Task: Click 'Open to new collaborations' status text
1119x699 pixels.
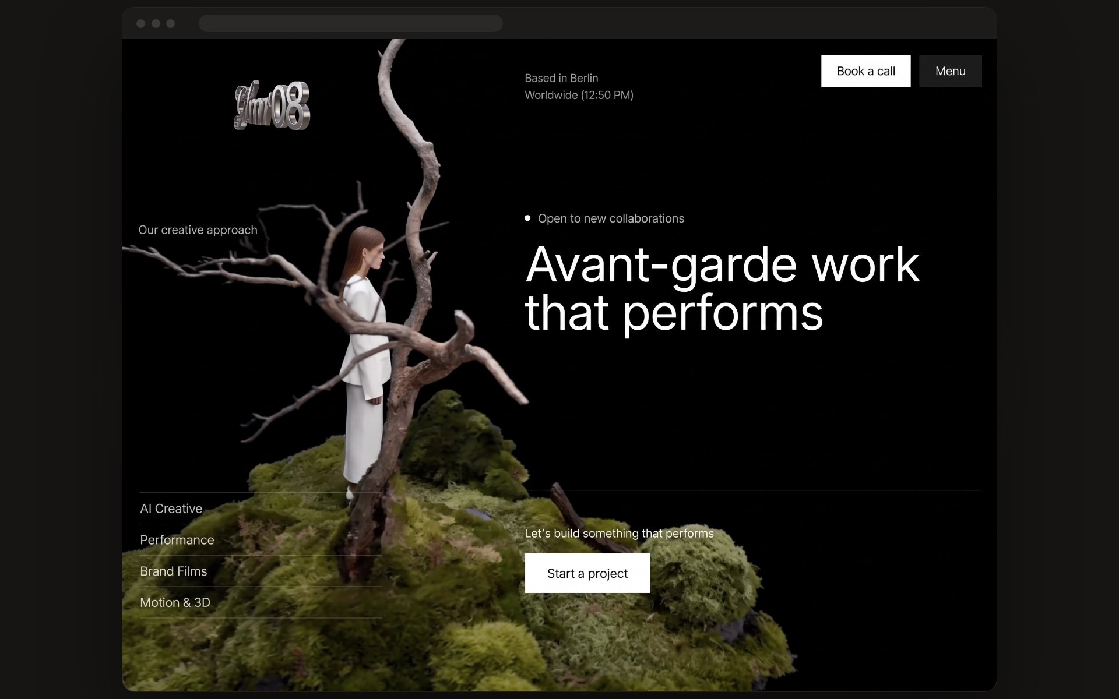Action: coord(611,218)
